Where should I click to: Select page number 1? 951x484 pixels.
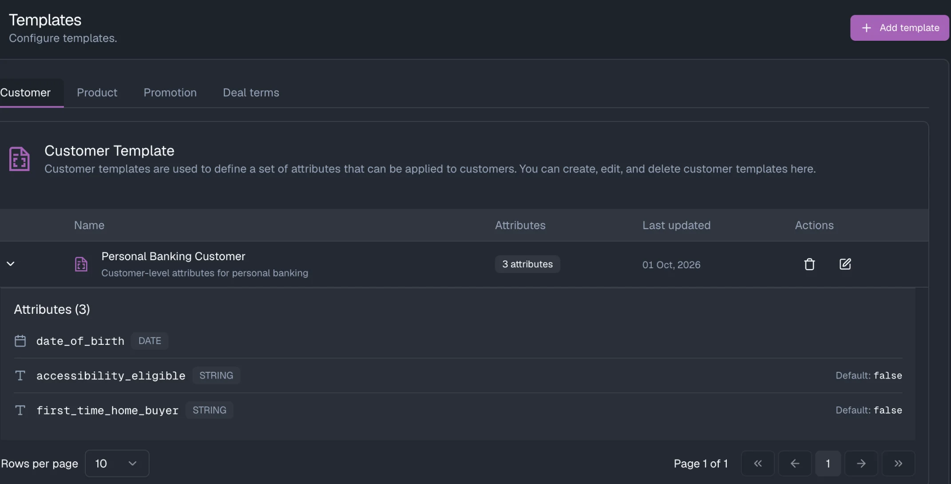click(828, 464)
